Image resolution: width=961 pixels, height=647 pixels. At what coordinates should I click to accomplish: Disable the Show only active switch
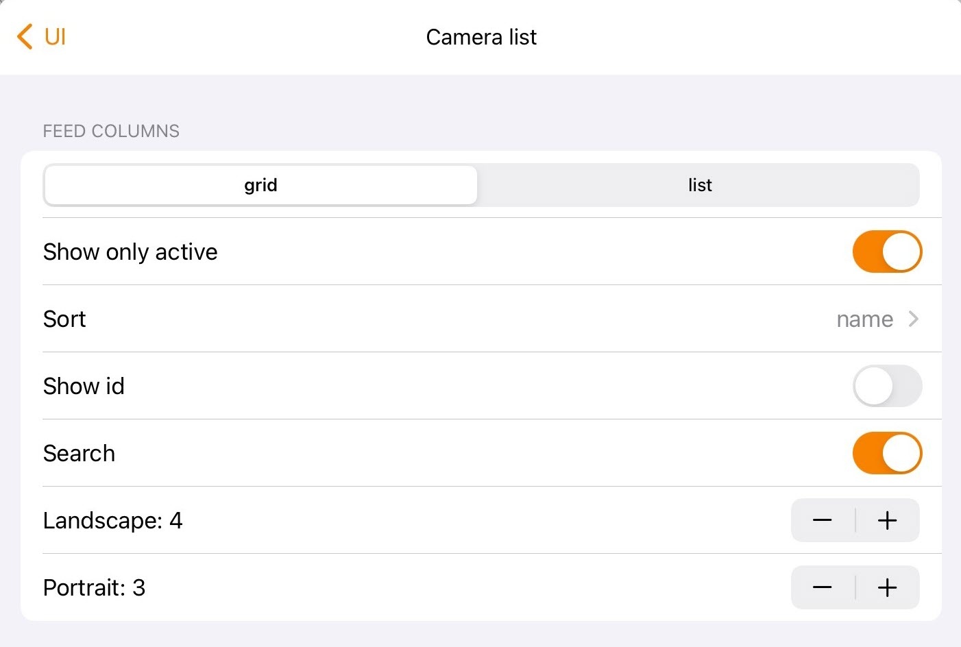tap(886, 252)
